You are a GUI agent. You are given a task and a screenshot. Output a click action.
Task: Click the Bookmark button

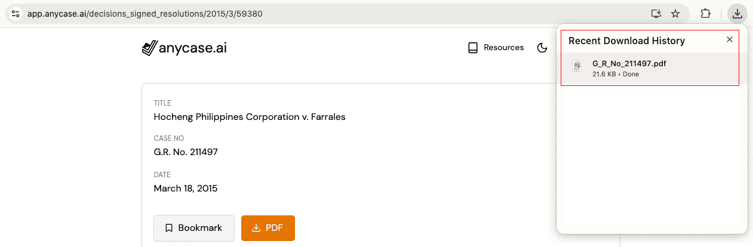tap(194, 228)
